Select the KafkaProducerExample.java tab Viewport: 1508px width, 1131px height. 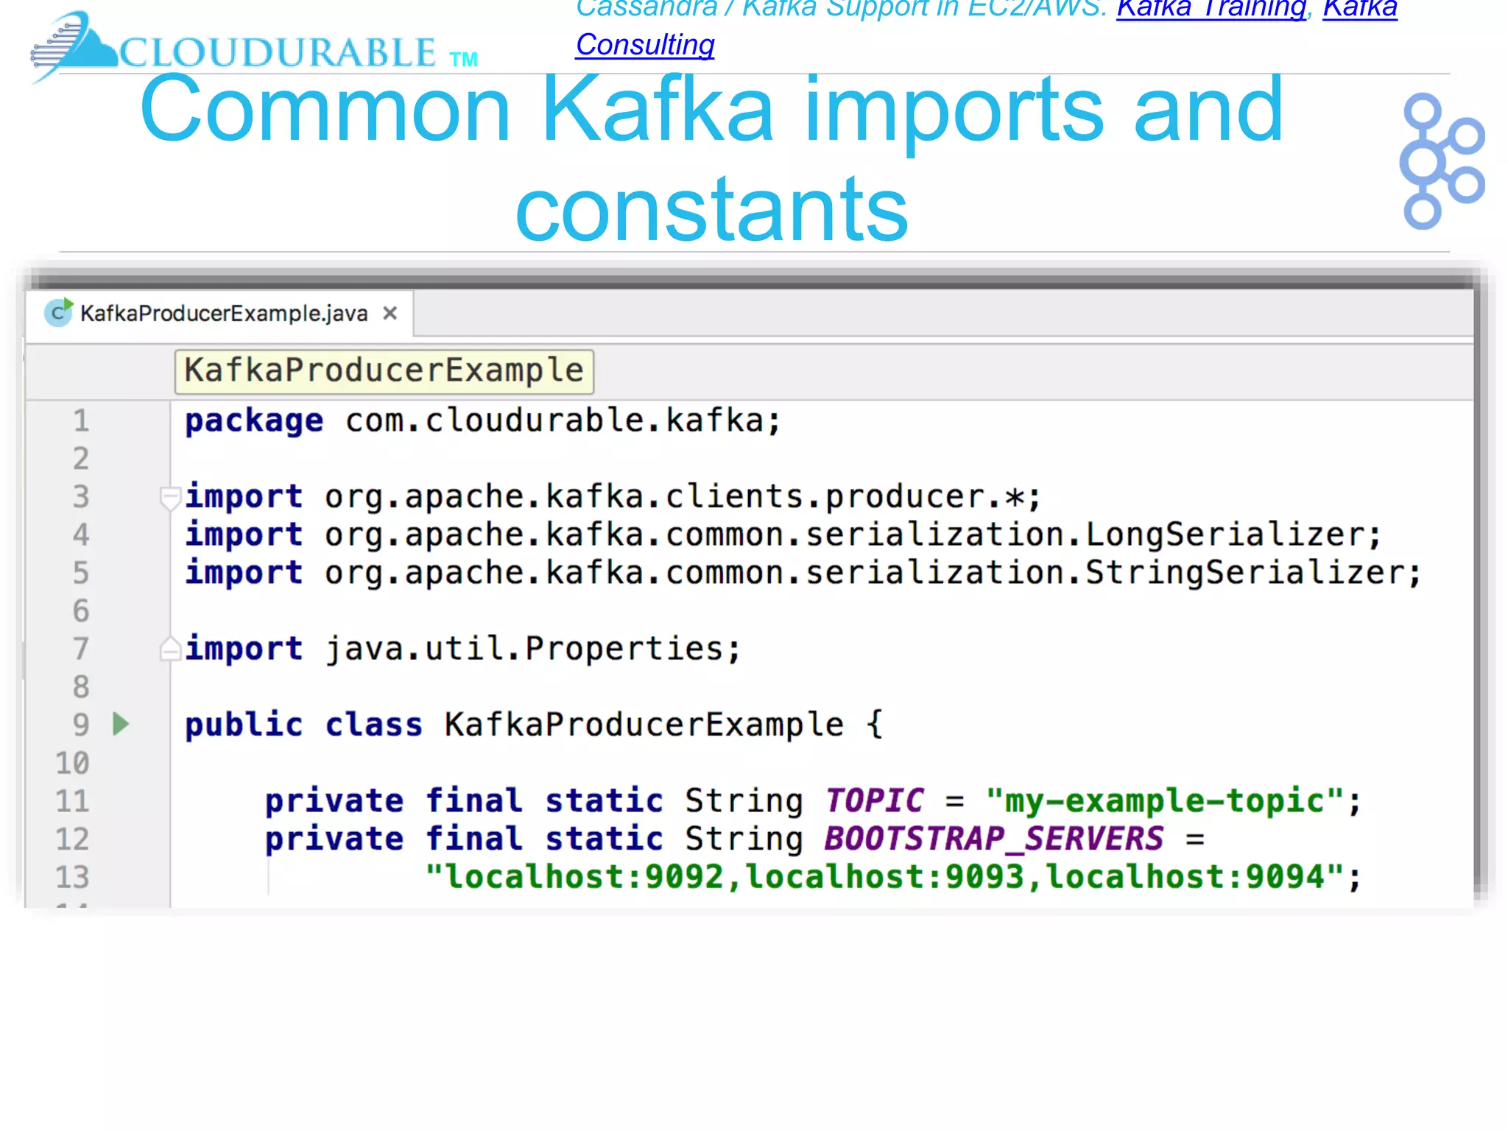[x=223, y=314]
